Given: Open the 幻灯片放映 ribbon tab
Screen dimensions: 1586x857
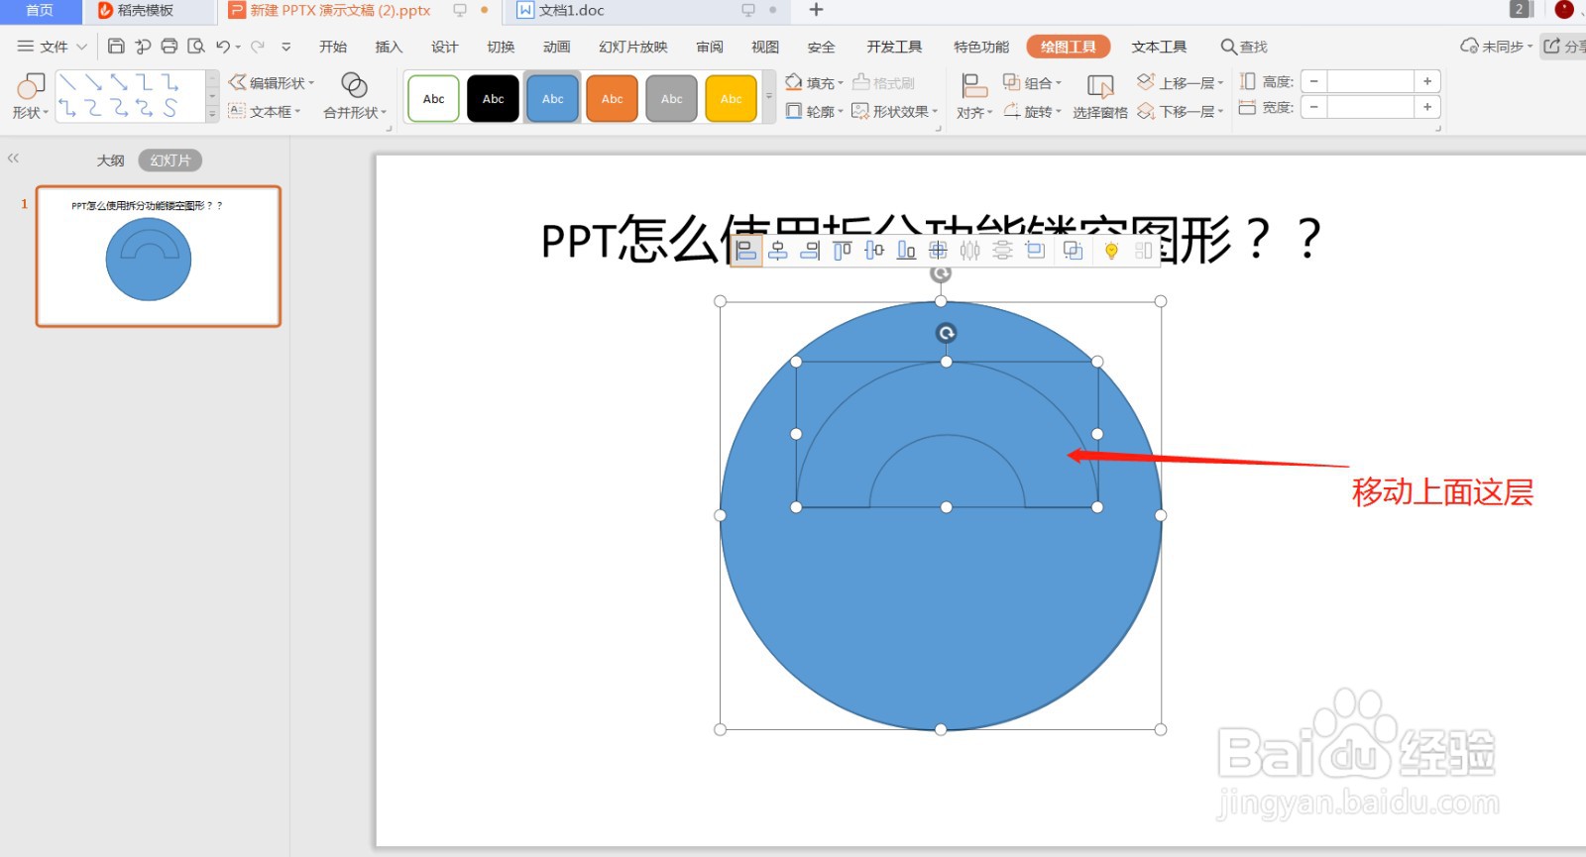Looking at the screenshot, I should pos(633,47).
